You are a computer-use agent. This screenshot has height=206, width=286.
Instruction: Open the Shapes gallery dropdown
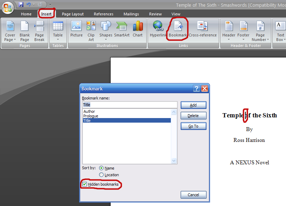tap(106, 30)
